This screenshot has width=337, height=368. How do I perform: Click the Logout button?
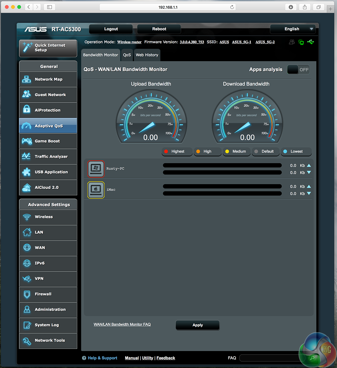[x=111, y=29]
